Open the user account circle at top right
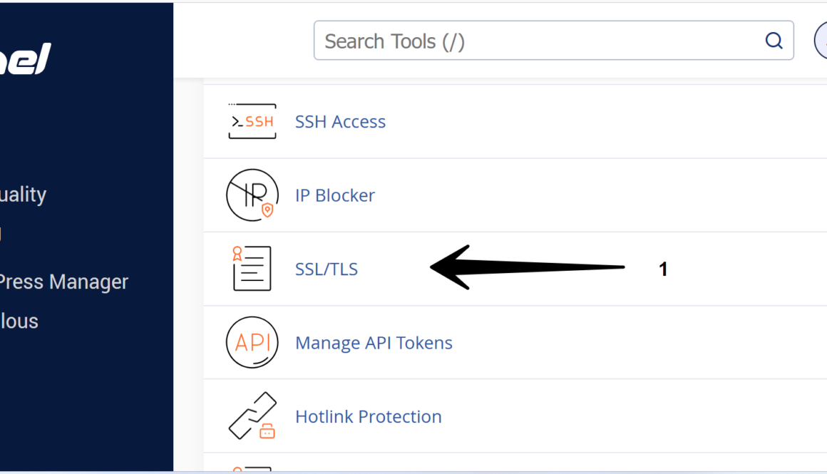Screen dimensions: 827x474 (x=821, y=41)
